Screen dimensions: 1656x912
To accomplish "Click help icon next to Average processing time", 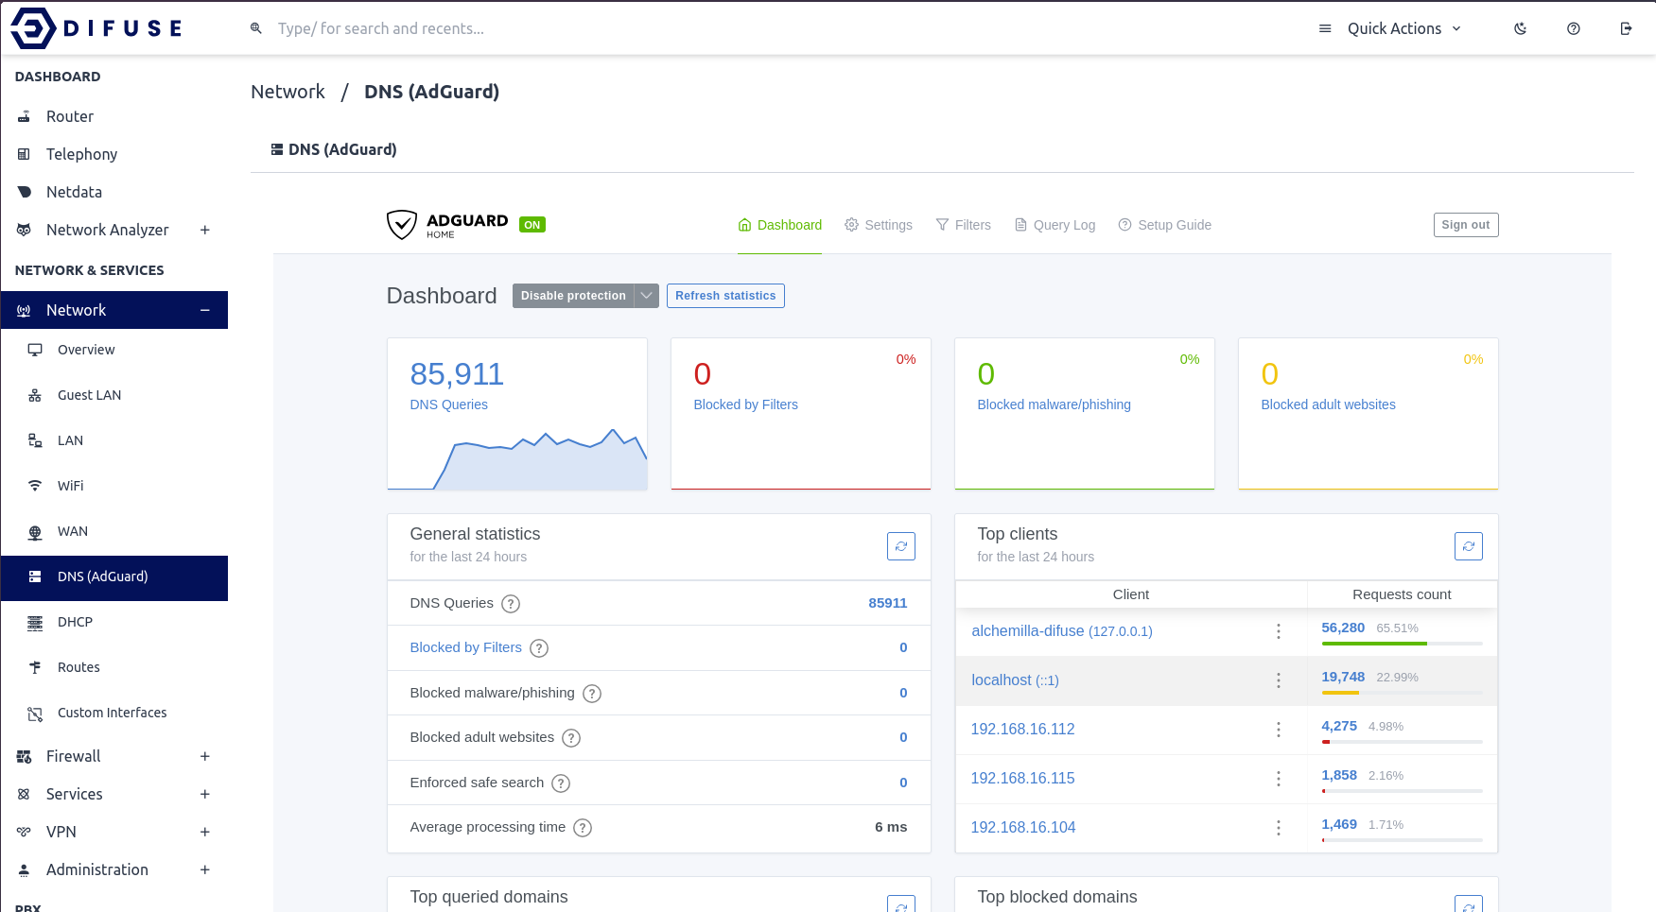I will [x=583, y=828].
